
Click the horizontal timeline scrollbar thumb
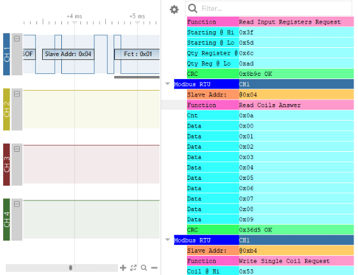(x=71, y=268)
